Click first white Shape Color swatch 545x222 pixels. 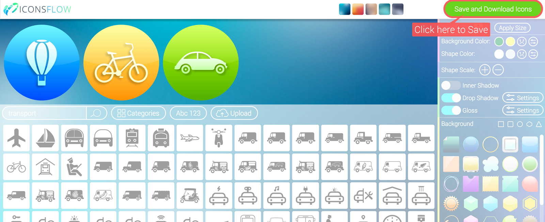pyautogui.click(x=499, y=54)
